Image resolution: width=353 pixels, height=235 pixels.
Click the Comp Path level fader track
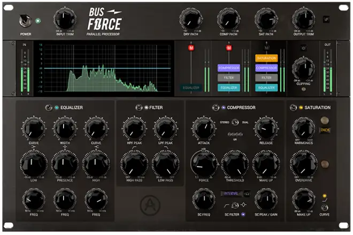(x=229, y=59)
